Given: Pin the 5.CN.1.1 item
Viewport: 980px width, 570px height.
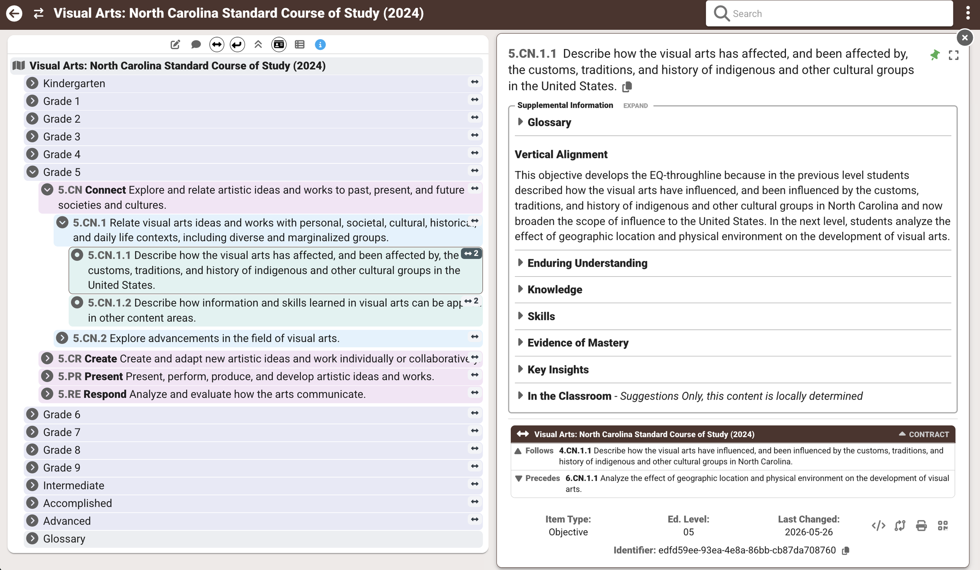Looking at the screenshot, I should point(935,55).
